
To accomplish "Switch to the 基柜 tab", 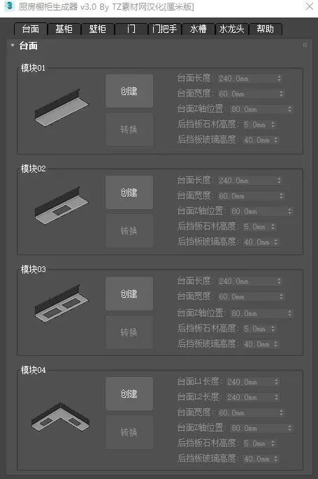I will tap(64, 29).
